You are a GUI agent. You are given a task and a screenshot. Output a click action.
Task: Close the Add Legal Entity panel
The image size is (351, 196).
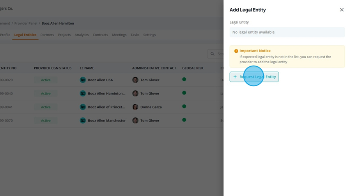coord(342,10)
